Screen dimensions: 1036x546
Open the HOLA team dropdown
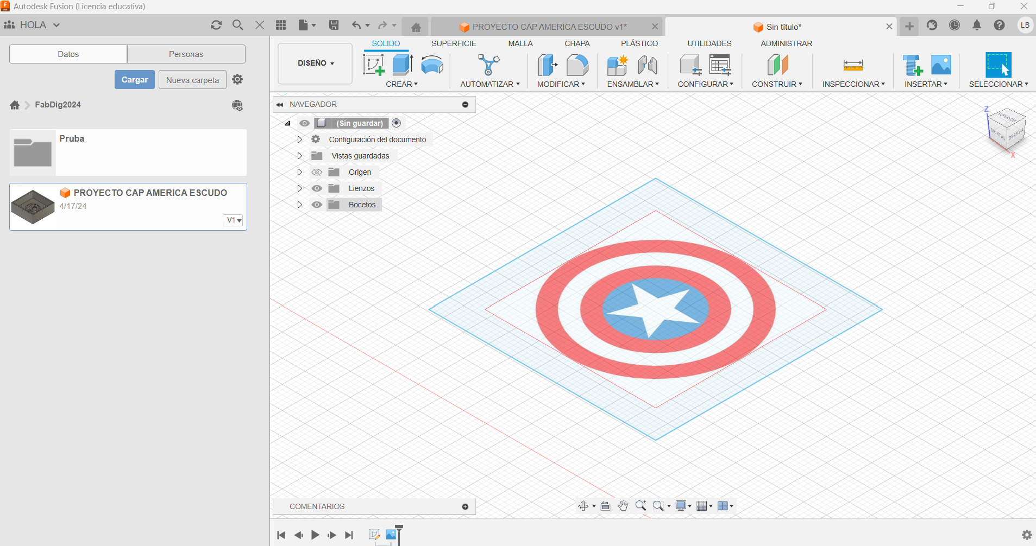[32, 25]
